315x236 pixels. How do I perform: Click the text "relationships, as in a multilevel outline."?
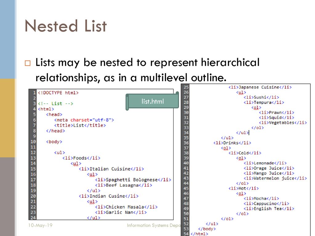pyautogui.click(x=131, y=78)
